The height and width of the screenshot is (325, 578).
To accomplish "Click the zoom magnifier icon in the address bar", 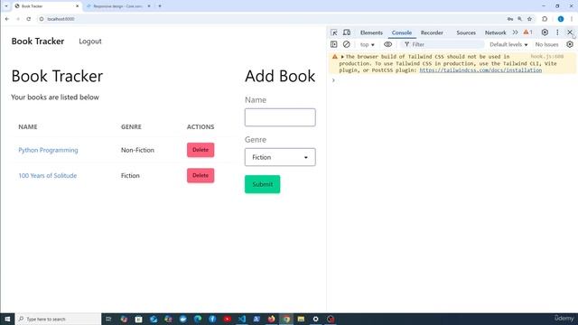I will [520, 19].
